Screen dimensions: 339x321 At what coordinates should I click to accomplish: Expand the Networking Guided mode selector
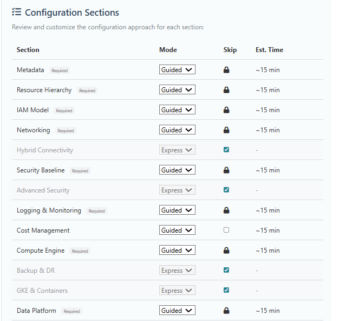point(177,130)
